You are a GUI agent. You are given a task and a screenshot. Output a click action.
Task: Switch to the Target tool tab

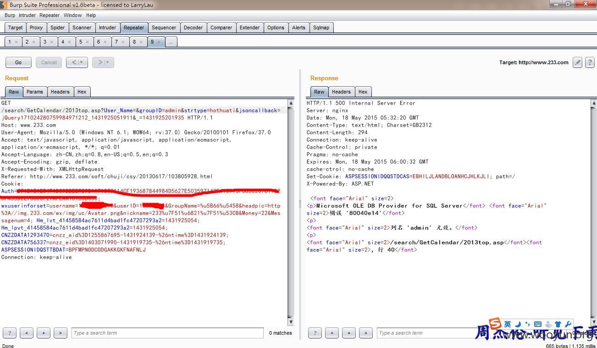(x=15, y=28)
